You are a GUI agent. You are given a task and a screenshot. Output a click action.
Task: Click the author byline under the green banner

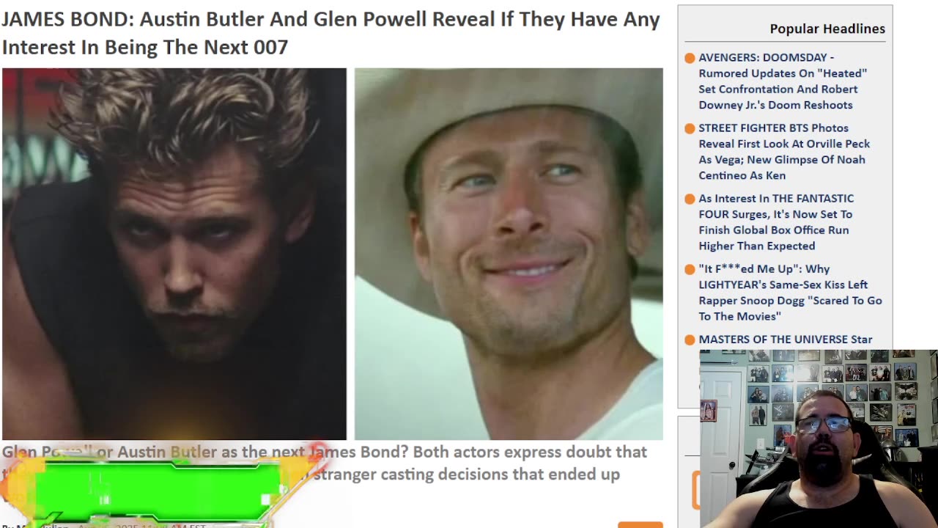pyautogui.click(x=103, y=525)
